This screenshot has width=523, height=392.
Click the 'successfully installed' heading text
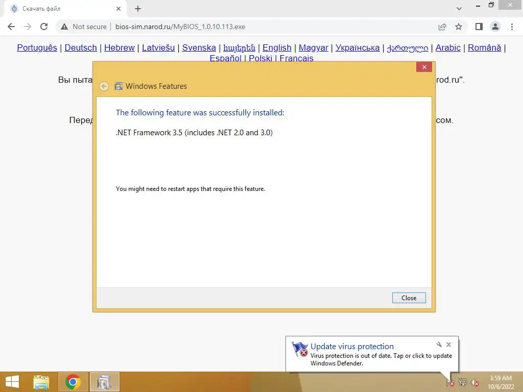tap(200, 113)
